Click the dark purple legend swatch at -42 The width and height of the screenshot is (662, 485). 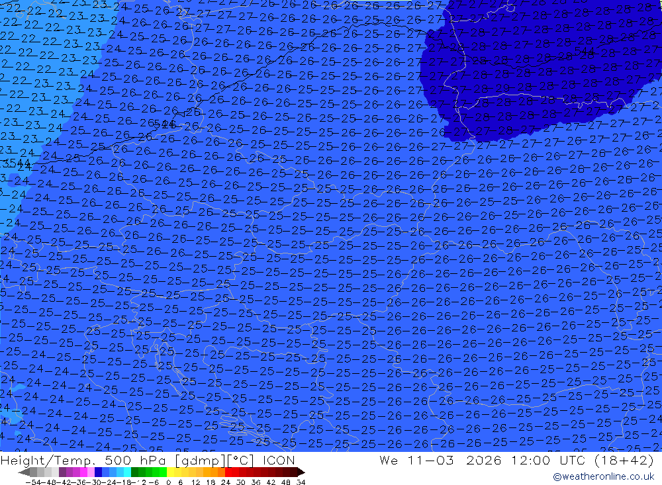(62, 472)
